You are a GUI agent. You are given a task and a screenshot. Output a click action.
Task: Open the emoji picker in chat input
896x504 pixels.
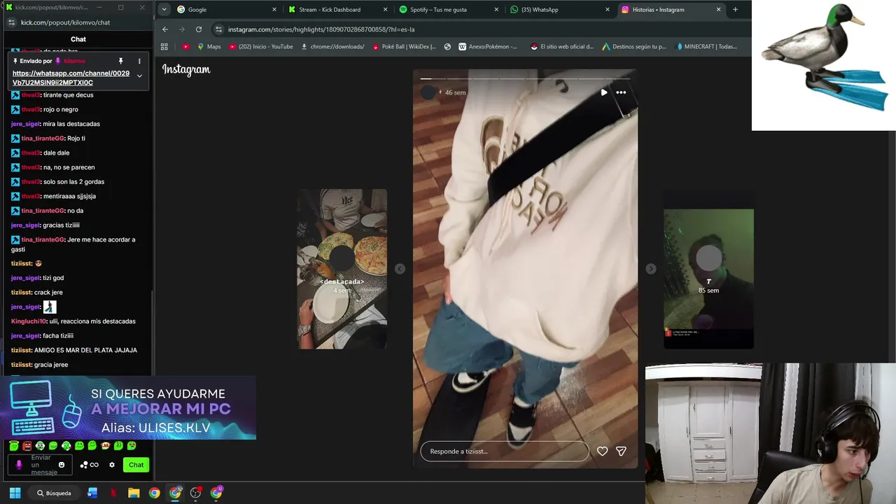62,465
